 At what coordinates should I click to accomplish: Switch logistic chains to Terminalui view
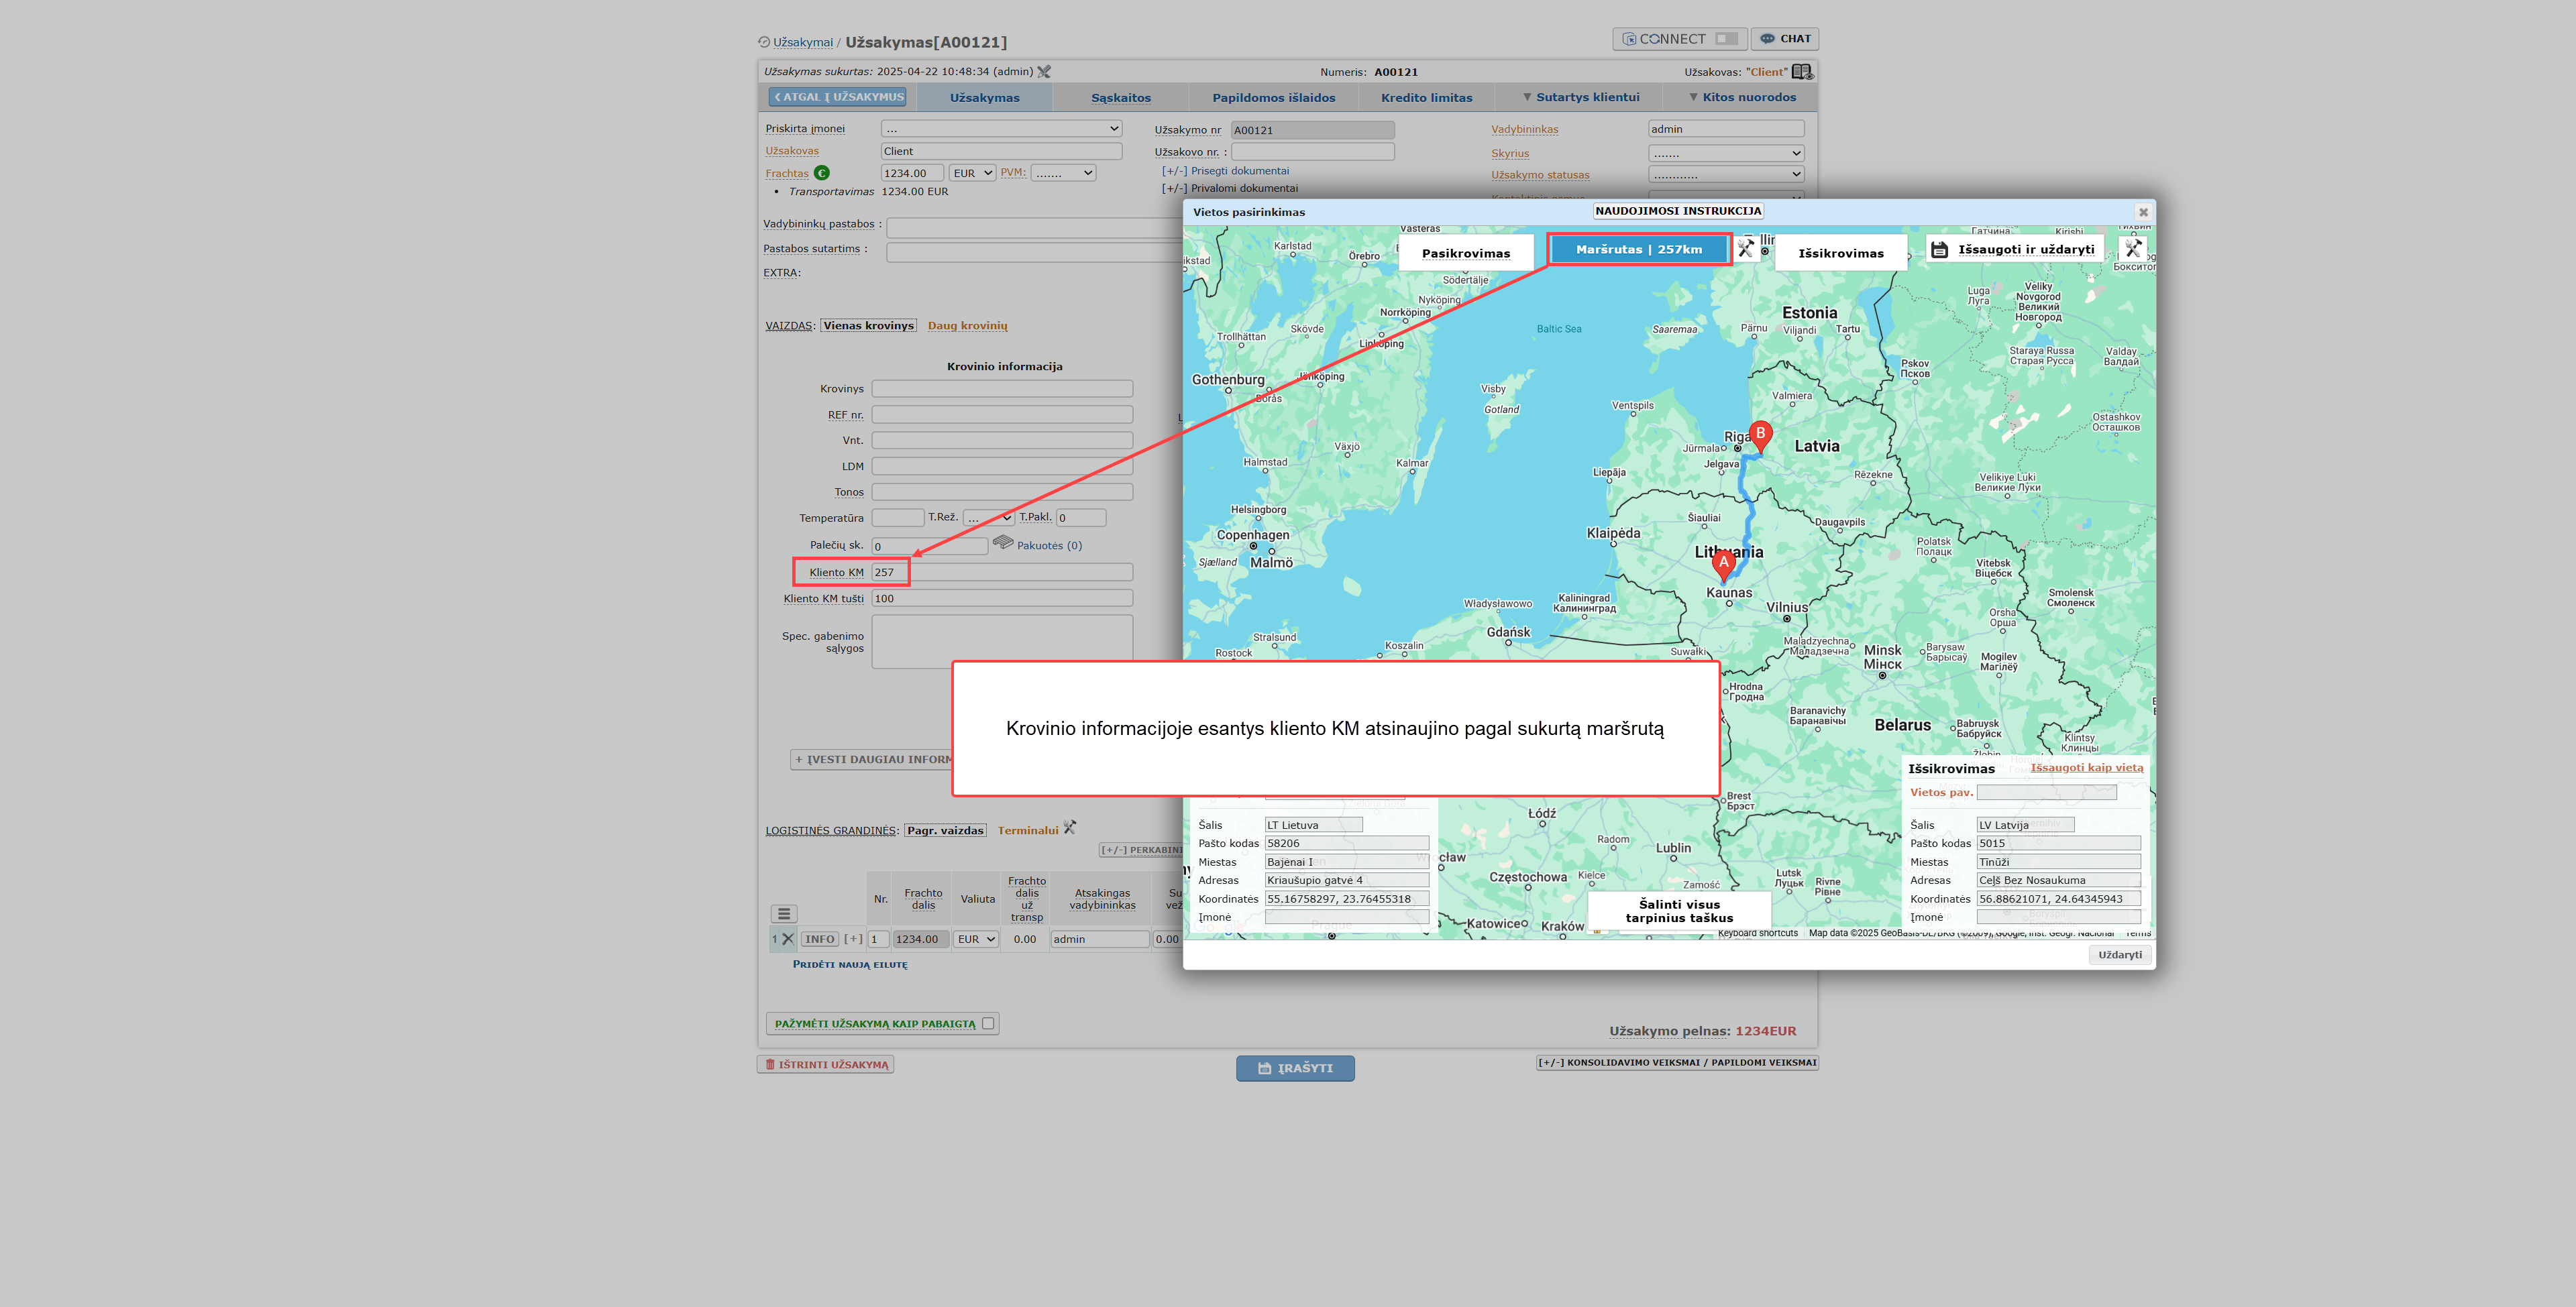pos(1027,831)
